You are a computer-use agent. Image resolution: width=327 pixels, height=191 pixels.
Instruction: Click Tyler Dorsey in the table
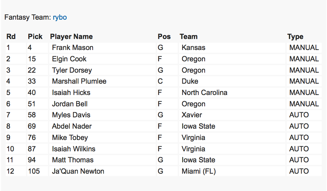point(72,70)
